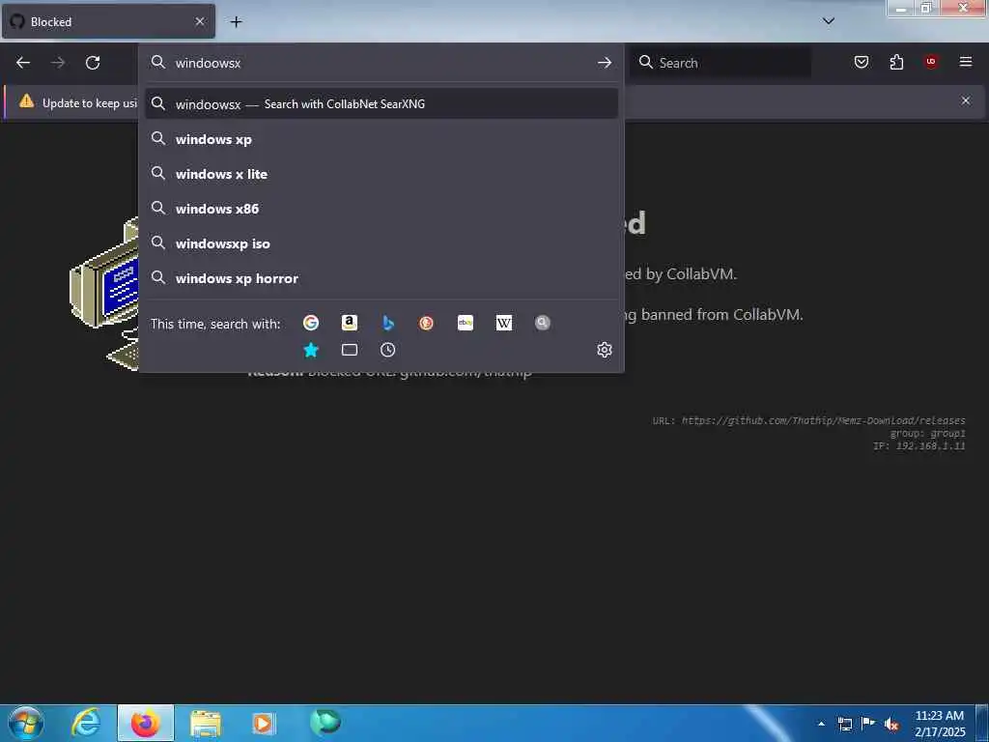The image size is (989, 742).
Task: Open the green globe app in taskbar
Action: pyautogui.click(x=325, y=722)
